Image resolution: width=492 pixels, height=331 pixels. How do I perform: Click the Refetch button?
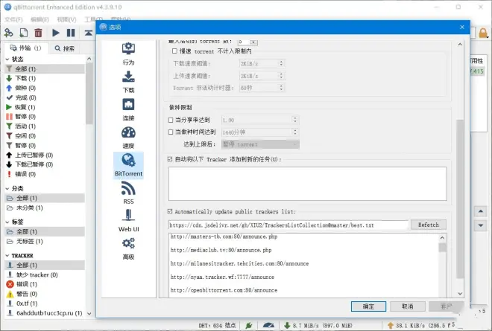click(x=428, y=225)
